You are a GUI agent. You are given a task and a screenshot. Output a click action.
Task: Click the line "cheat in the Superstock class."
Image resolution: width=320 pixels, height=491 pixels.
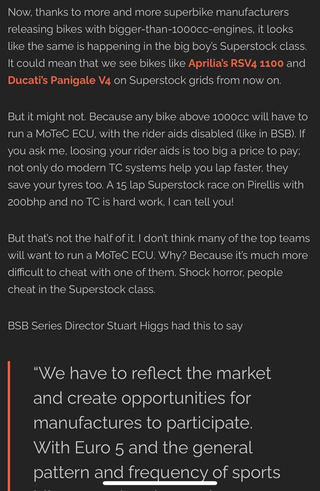81,289
